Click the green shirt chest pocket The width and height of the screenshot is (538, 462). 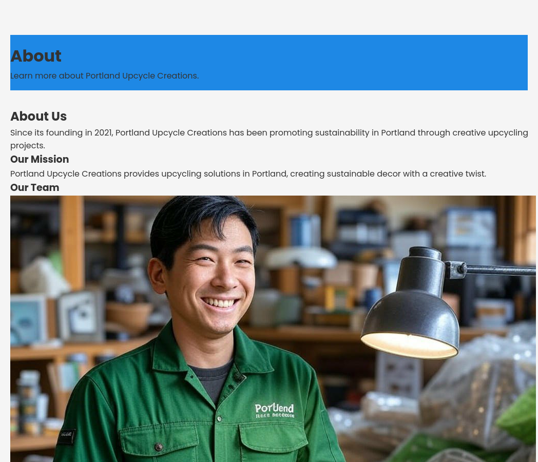273,442
